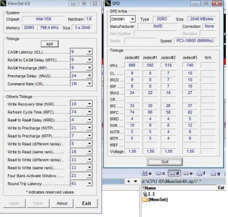Click Jedec#0 MHz value 666
This screenshot has width=228, height=217.
(132, 65)
